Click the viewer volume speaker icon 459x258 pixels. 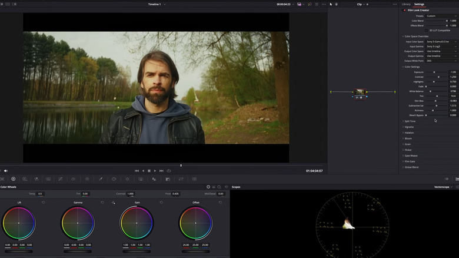pos(6,171)
